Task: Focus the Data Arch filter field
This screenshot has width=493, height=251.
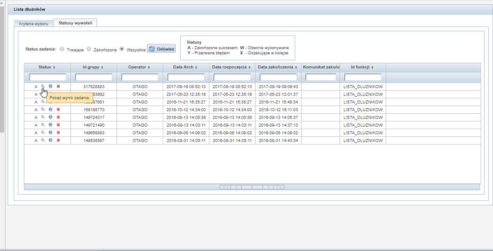Action: click(186, 77)
